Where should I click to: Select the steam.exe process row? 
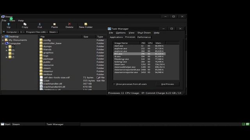139,65
